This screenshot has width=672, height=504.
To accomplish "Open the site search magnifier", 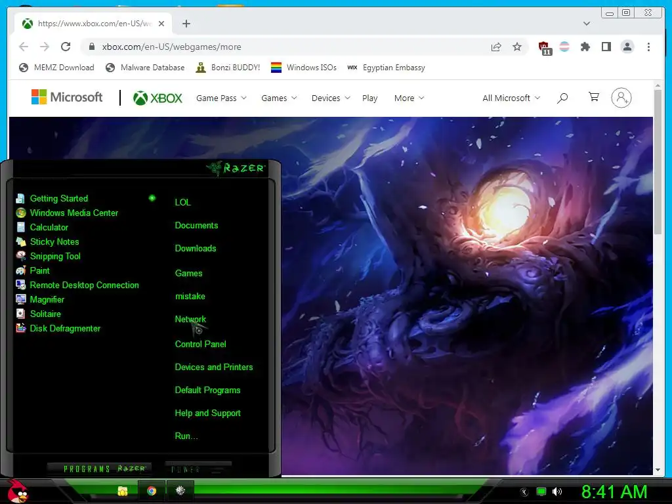I will click(562, 98).
